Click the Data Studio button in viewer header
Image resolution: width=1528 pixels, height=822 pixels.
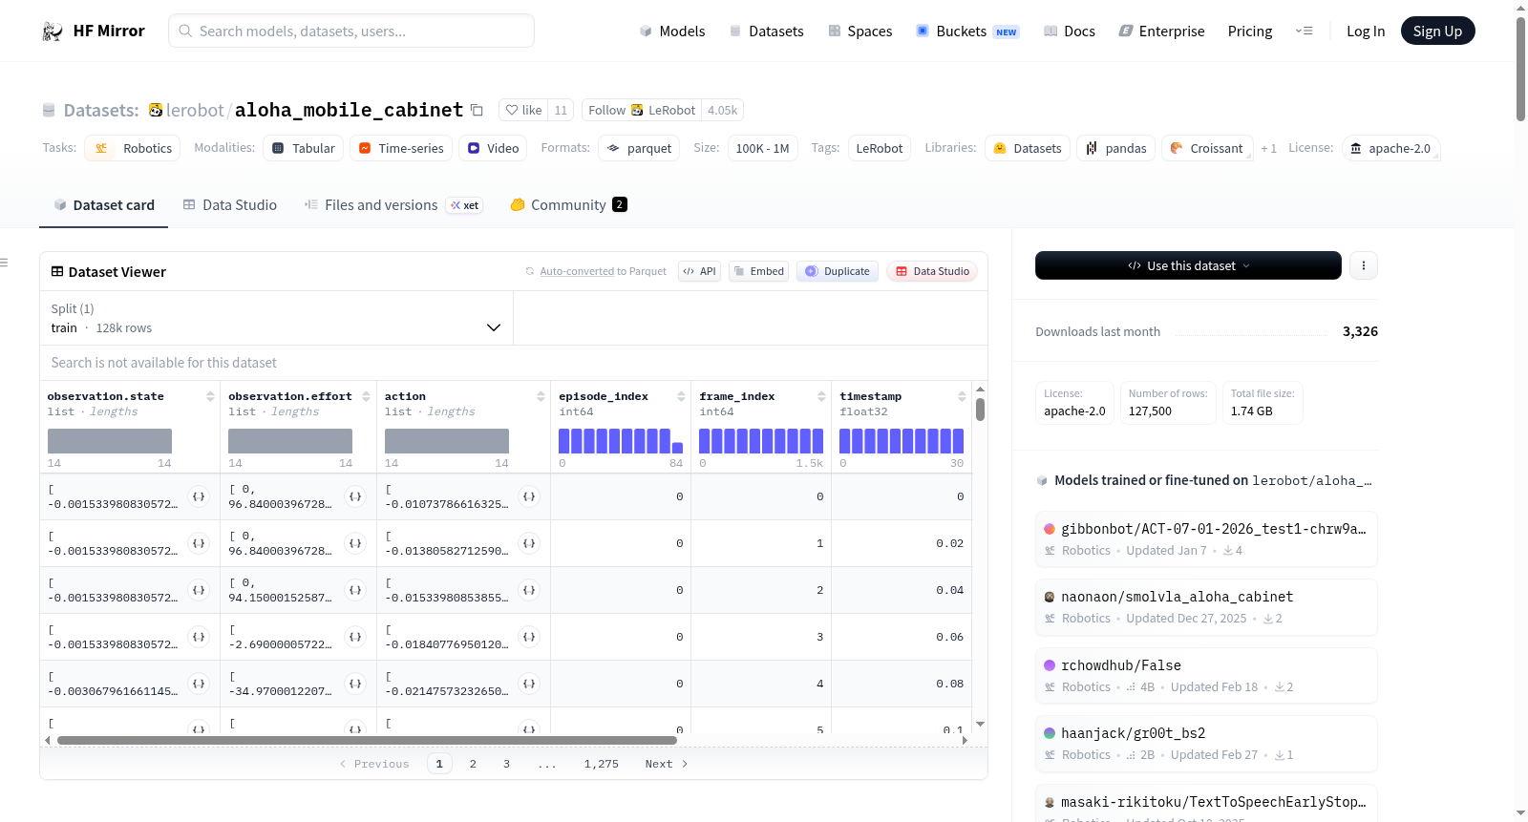click(932, 271)
